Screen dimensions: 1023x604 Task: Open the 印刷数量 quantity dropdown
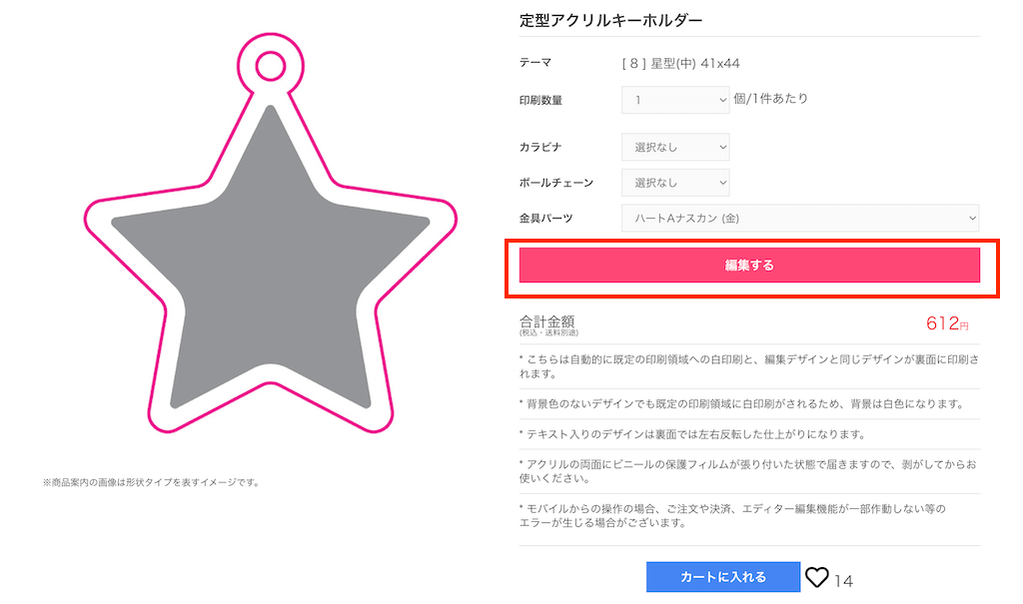(674, 100)
